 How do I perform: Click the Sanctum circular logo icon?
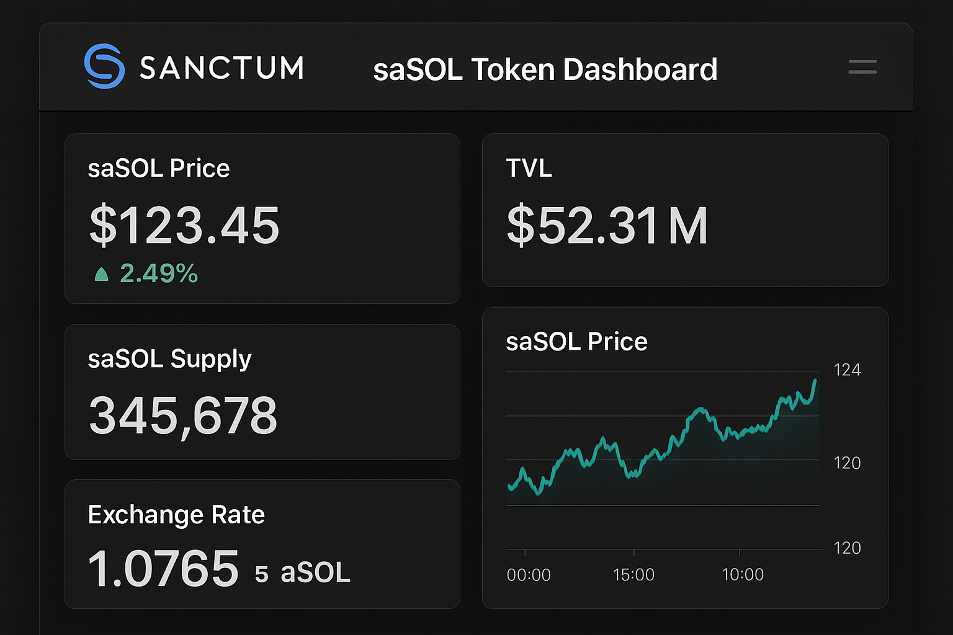point(105,66)
